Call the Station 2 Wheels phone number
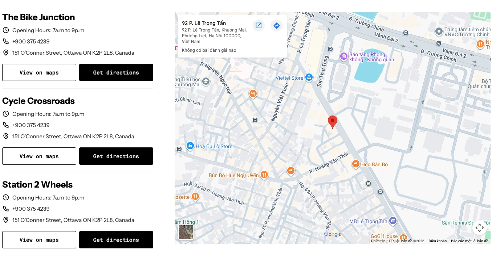Screen dimensions: 496x260 tap(31, 209)
